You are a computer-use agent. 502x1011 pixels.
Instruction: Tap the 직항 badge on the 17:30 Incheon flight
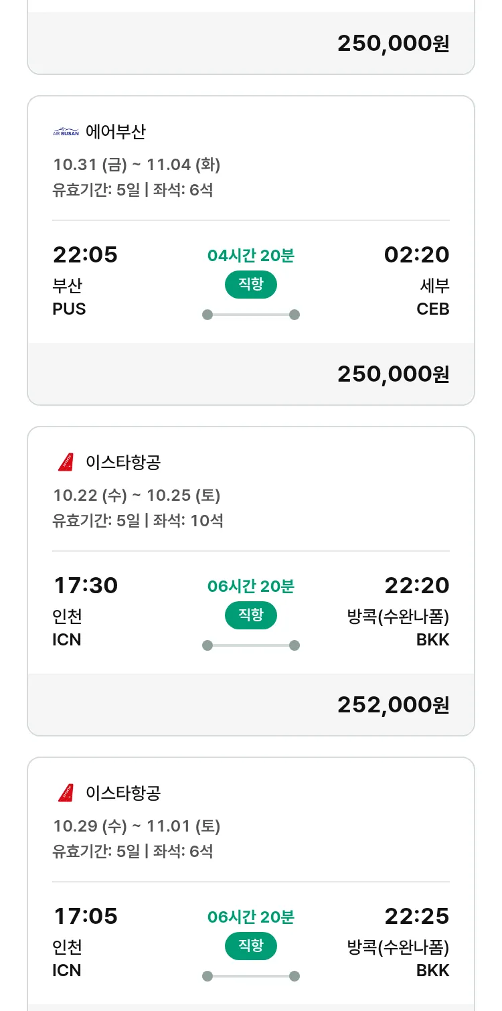tap(250, 615)
